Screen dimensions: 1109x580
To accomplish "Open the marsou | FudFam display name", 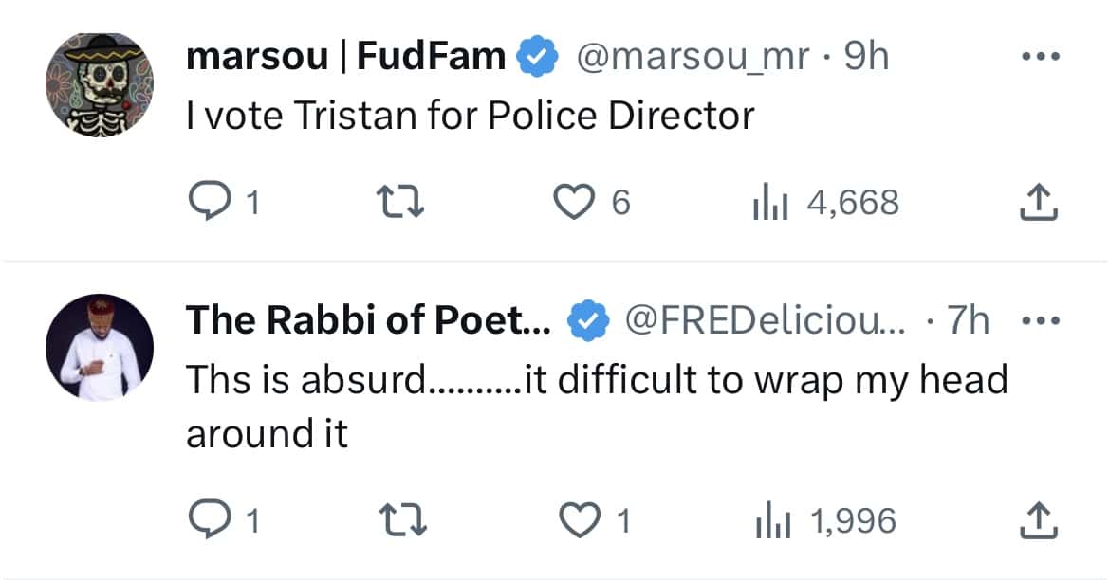I will tap(345, 57).
